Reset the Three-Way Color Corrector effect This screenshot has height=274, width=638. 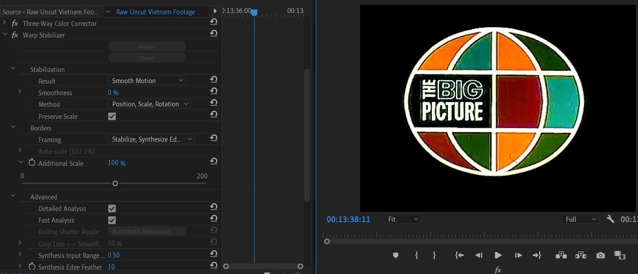click(213, 22)
